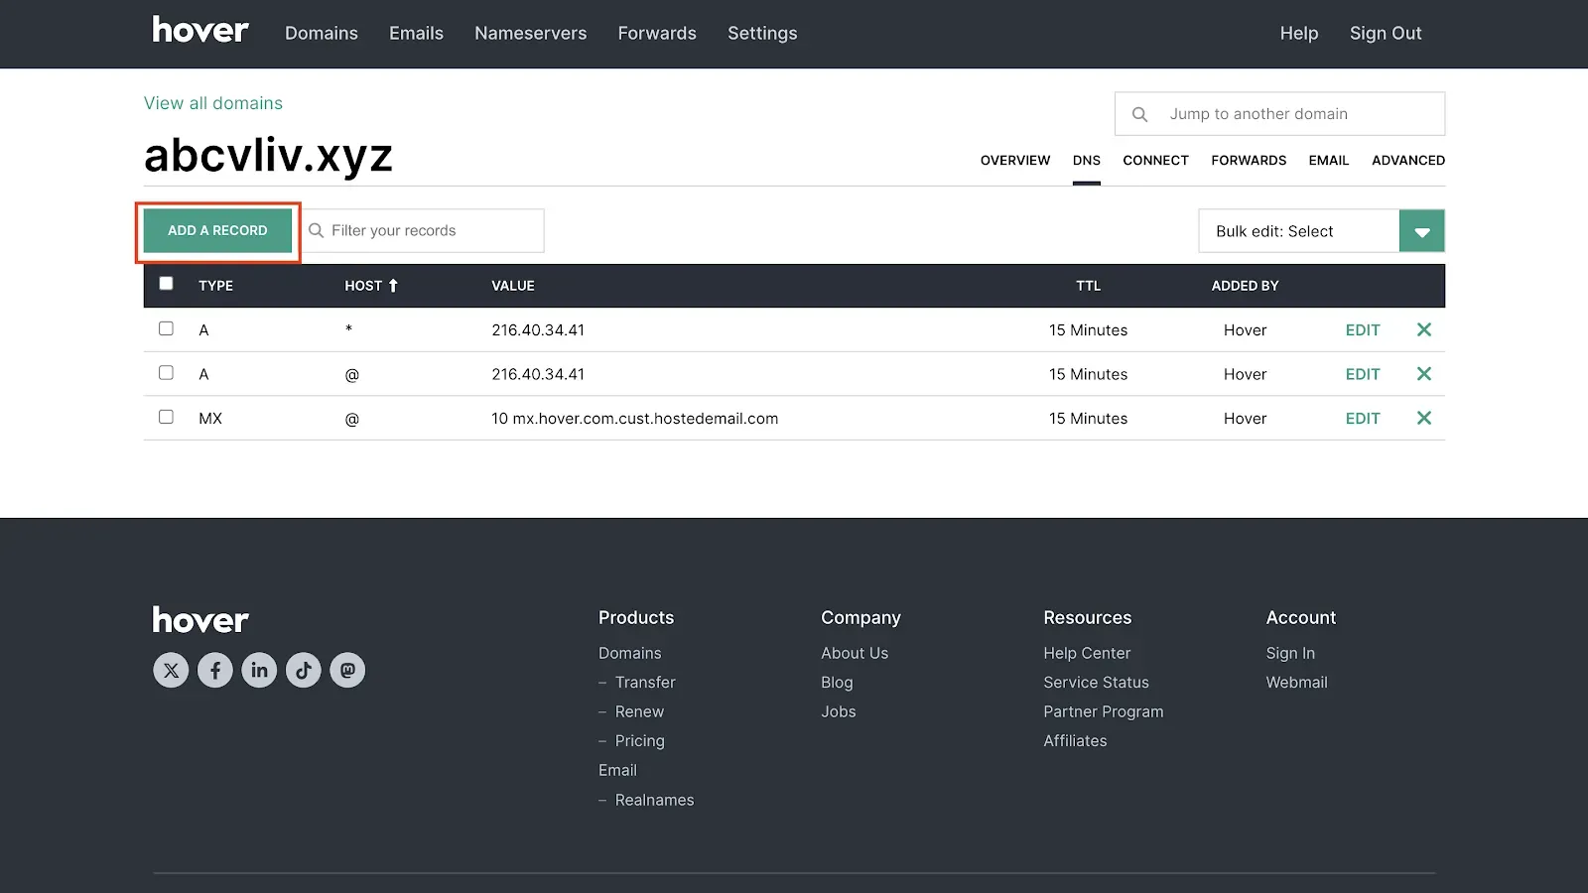
Task: Click the ADDED BY column header
Action: (x=1245, y=286)
